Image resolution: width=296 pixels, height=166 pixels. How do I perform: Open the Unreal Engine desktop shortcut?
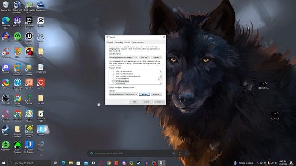tap(29, 38)
